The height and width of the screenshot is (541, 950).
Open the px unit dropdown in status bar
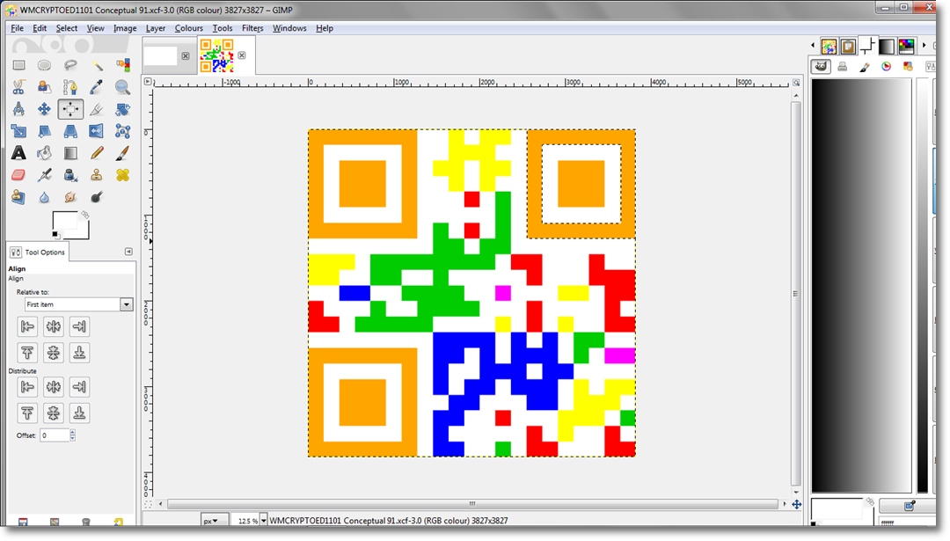pos(215,521)
